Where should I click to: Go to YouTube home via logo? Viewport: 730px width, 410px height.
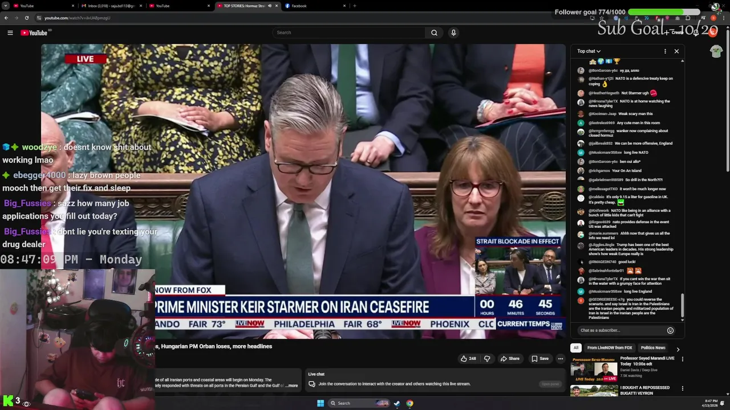tap(34, 32)
